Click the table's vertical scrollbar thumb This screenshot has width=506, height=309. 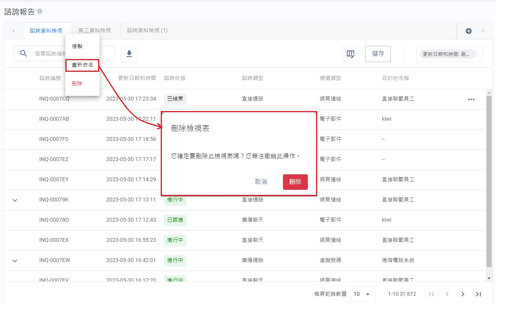point(489,181)
